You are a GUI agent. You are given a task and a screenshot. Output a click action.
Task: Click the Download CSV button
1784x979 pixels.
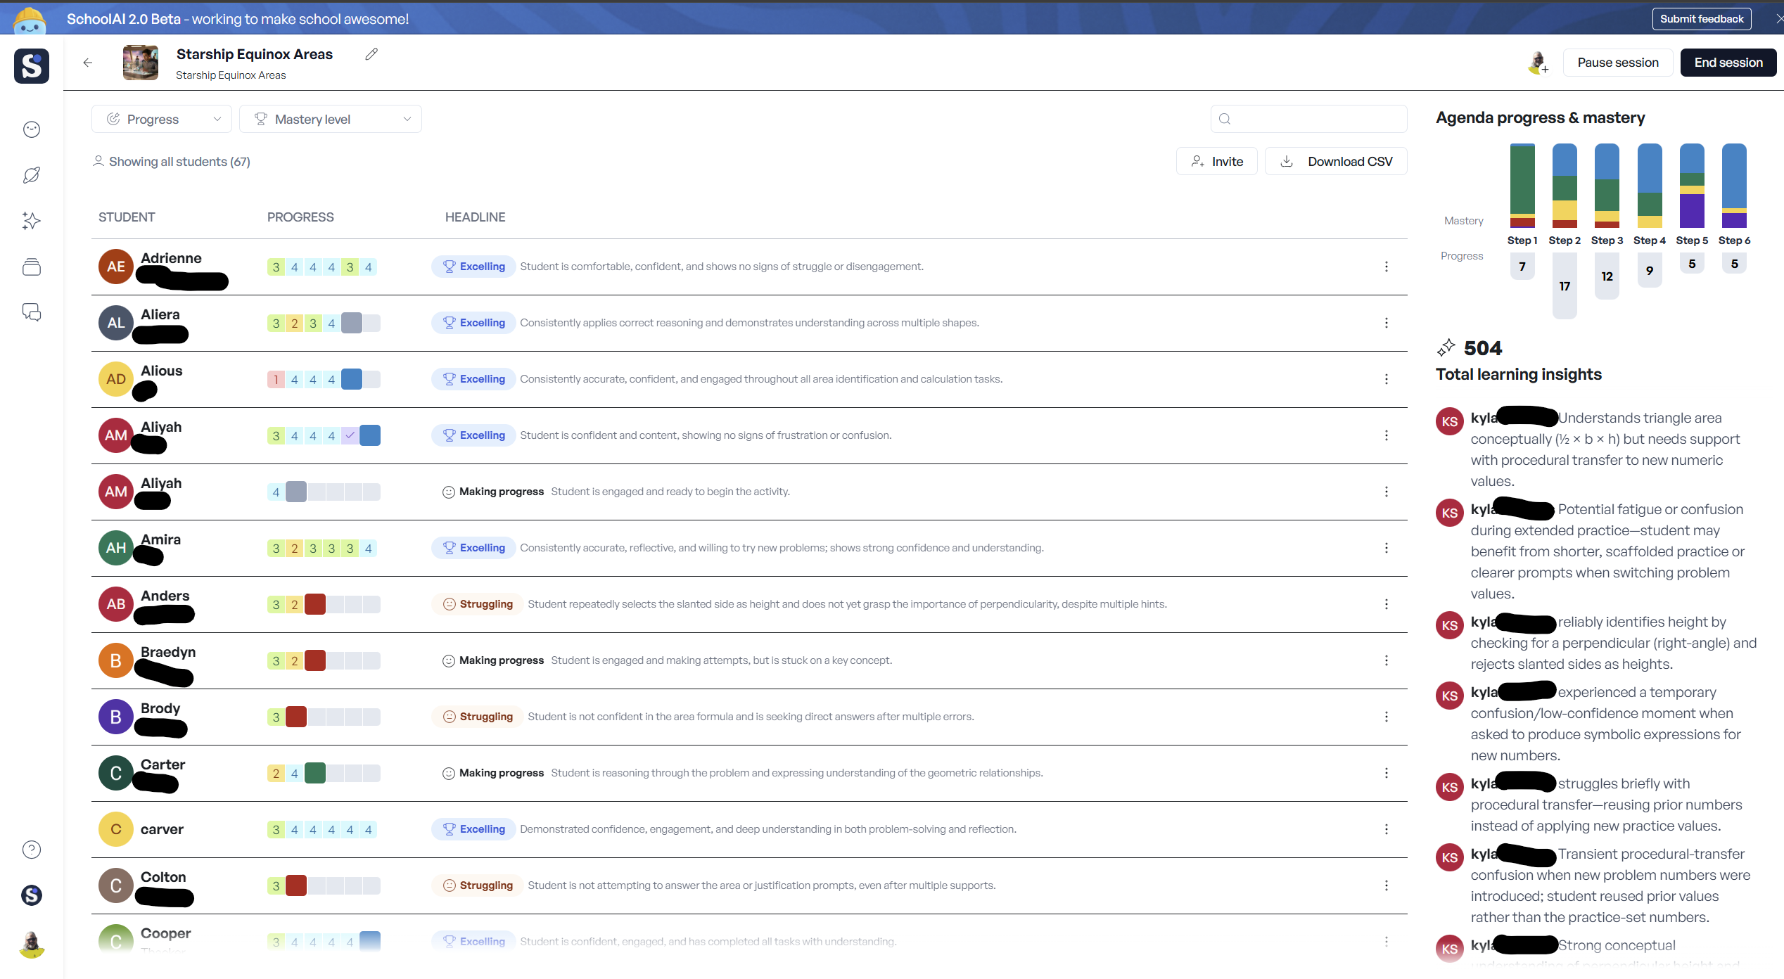[1336, 161]
